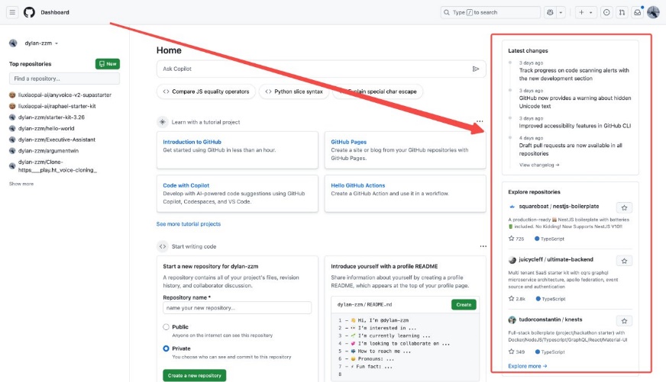
Task: Open the hamburger navigation menu
Action: [x=12, y=12]
